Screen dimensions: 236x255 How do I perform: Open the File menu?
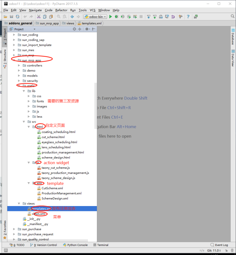6,10
